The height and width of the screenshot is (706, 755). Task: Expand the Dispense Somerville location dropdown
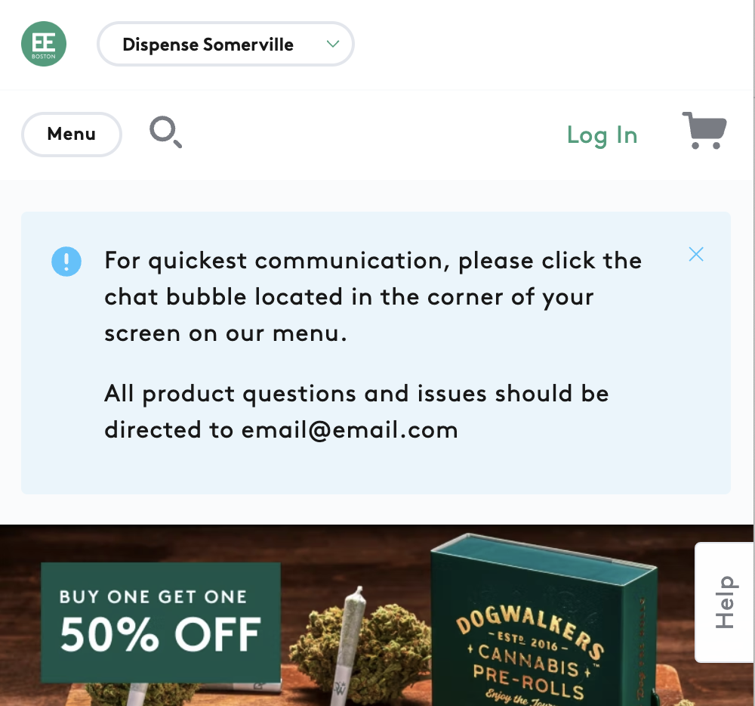pyautogui.click(x=226, y=44)
